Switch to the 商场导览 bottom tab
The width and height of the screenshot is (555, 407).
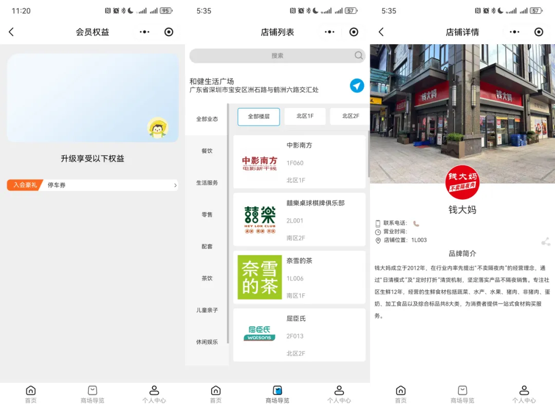277,394
